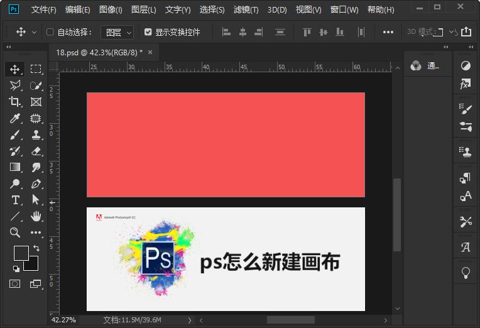This screenshot has width=480, height=328.
Task: Enable the Auto-Select checkbox
Action: pos(50,32)
